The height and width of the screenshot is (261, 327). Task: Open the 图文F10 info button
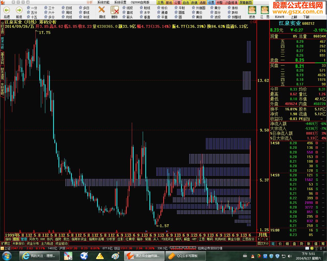click(x=263, y=243)
